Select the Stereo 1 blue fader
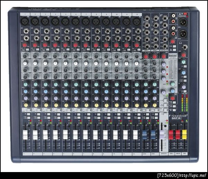The width and height of the screenshot is (208, 179). pos(145,135)
